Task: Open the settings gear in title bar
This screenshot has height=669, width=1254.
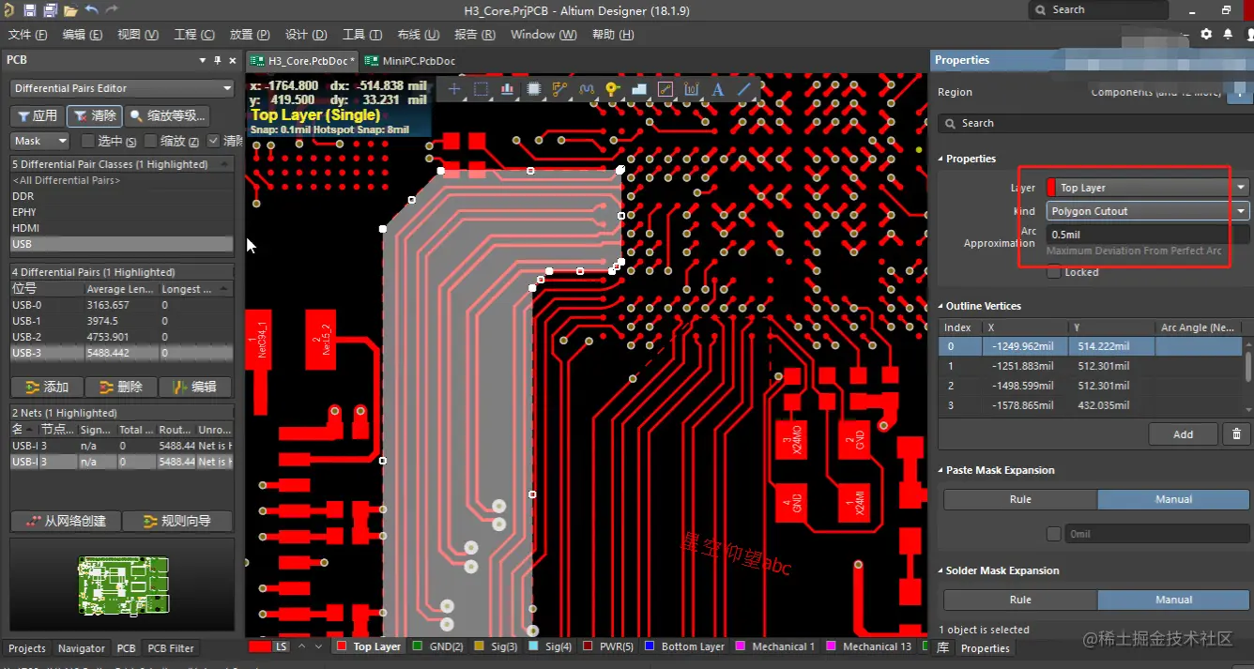Action: (x=1206, y=34)
